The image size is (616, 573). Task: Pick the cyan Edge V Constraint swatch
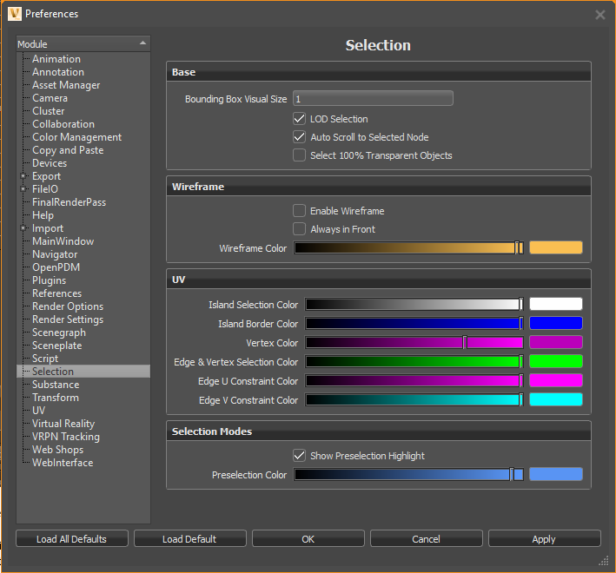tap(555, 400)
